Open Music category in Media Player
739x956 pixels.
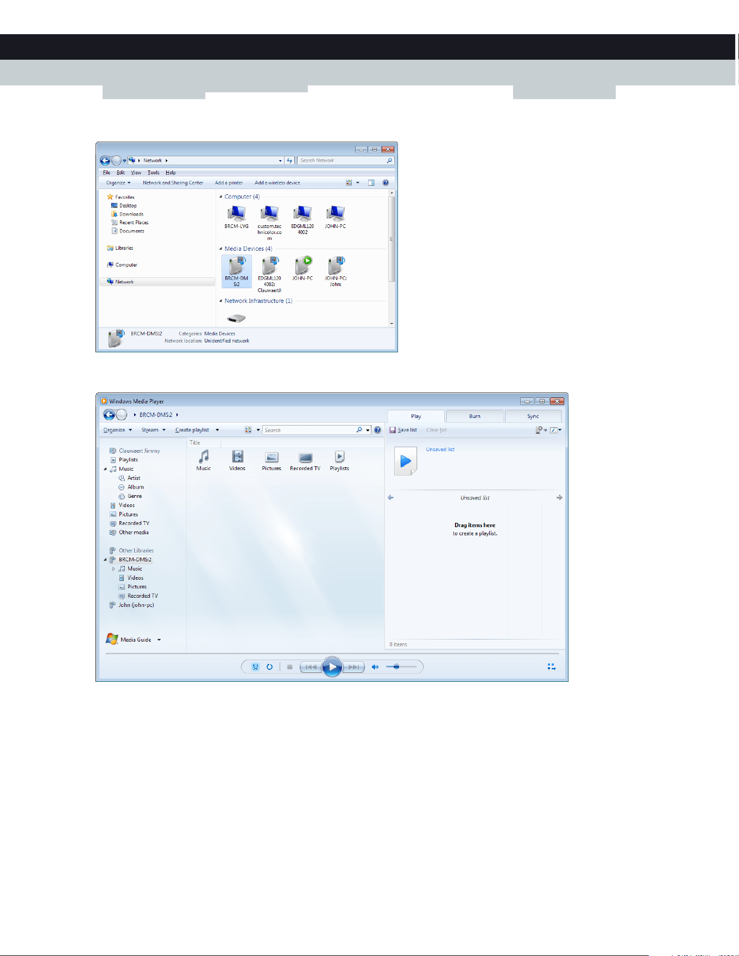204,460
